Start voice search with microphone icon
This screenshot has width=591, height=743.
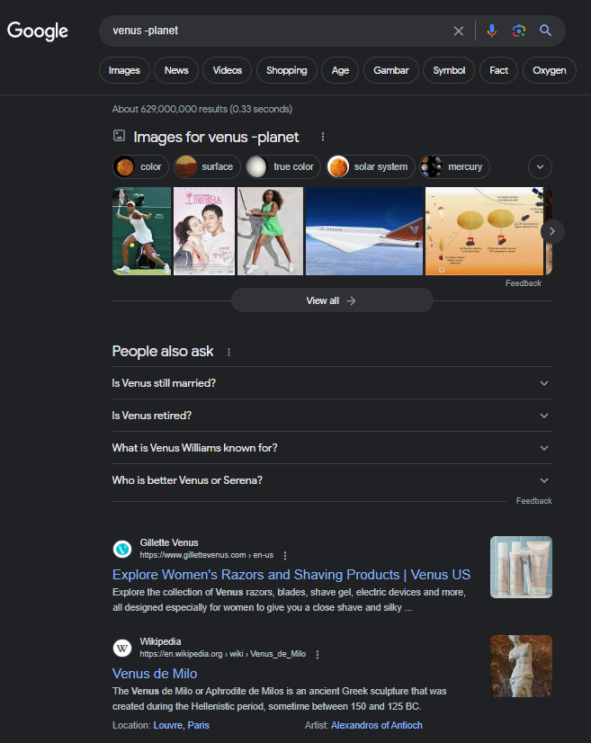(492, 31)
